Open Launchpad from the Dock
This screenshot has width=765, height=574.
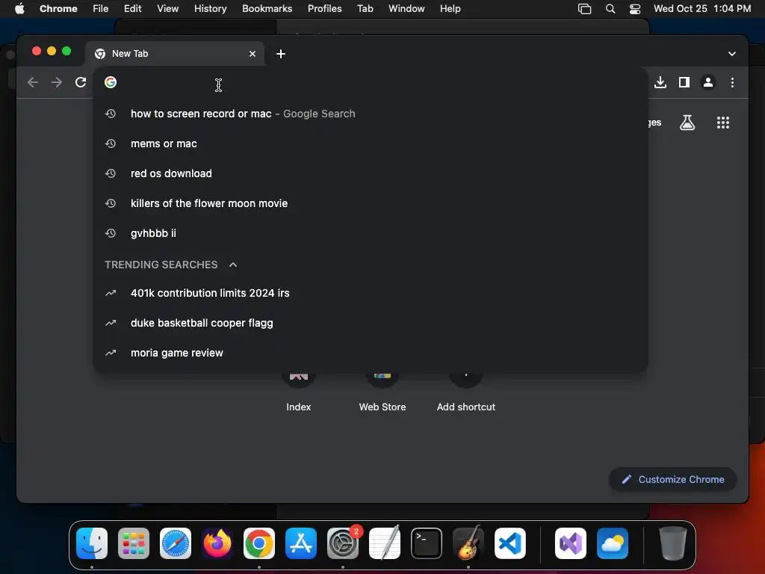click(x=134, y=543)
